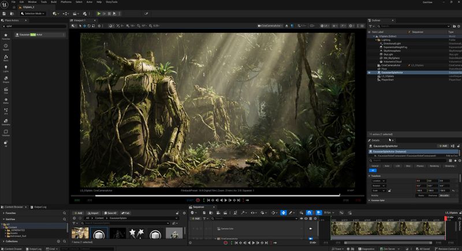Select the Recent category in Place Actors

(x=6, y=47)
